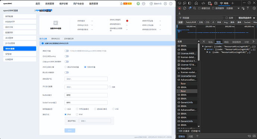Expand the blue 'error:' array node triangle
Viewport: 257px width, 139px height.
(205, 49)
